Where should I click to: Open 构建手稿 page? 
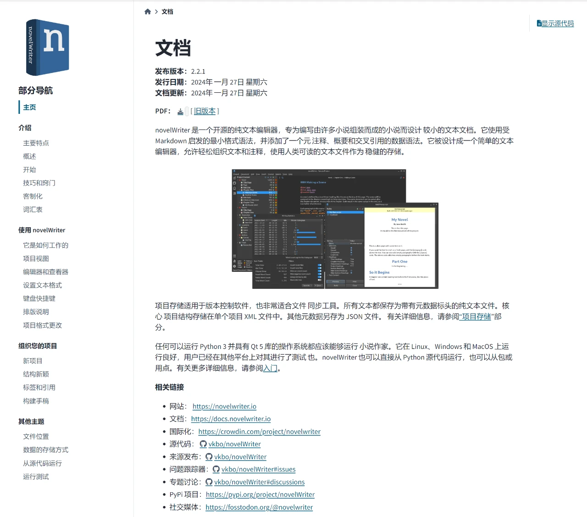click(x=36, y=401)
